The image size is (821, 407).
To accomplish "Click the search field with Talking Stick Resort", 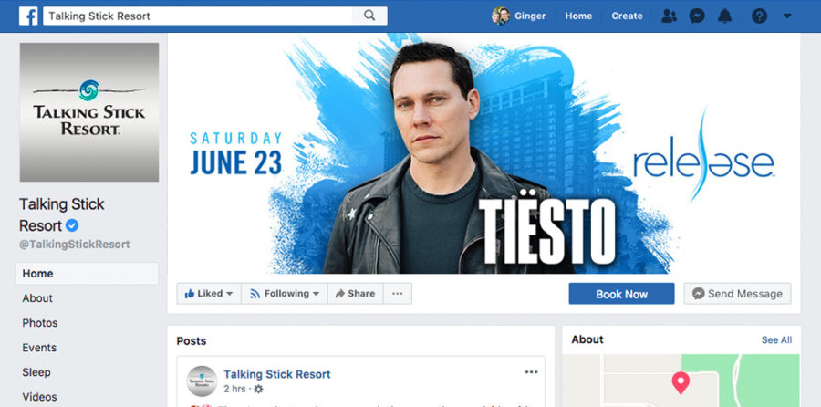I will point(198,16).
